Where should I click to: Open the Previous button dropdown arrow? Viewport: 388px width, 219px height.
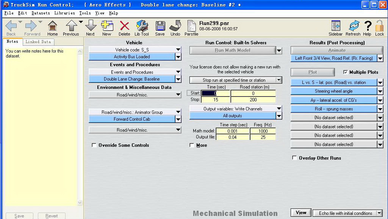[81, 22]
